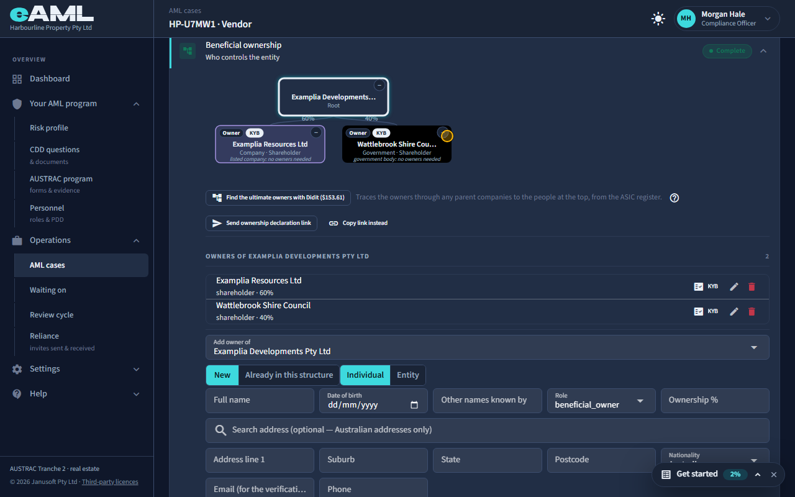The width and height of the screenshot is (795, 497).
Task: Open the calendar picker in Date of birth
Action: click(x=414, y=405)
